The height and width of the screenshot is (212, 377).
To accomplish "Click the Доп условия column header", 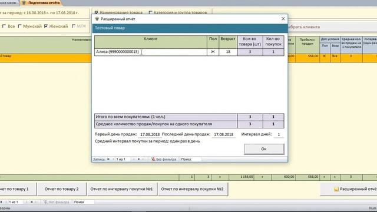I will (330, 39).
